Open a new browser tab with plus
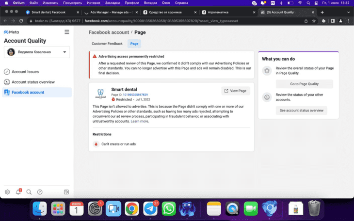The width and height of the screenshot is (354, 221). pos(322,13)
